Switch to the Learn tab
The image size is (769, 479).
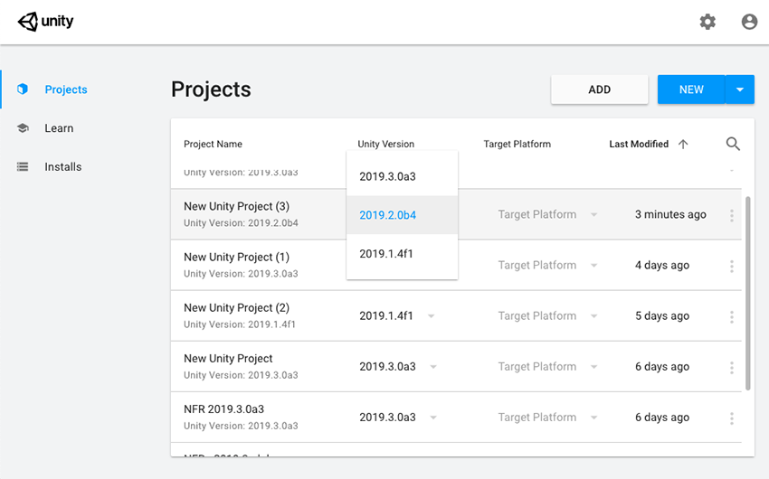tap(59, 128)
